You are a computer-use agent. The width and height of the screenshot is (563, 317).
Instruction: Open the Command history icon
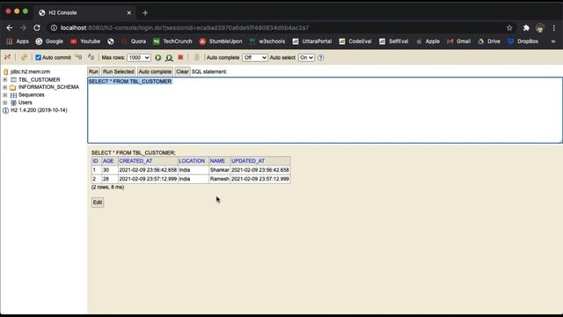pos(197,57)
